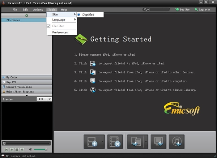Click the Buy Now shopping cart icon

(177, 9)
